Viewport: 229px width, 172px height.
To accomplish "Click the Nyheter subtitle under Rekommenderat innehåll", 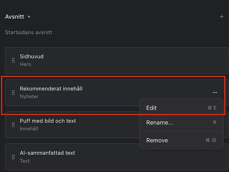I will point(29,96).
